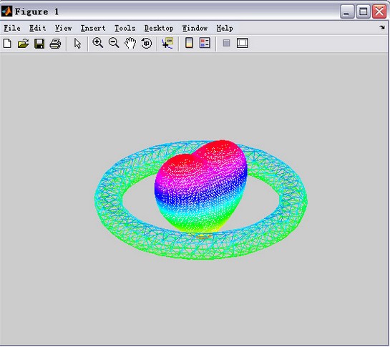Viewport: 390px width, 347px height.
Task: Open the Tools menu
Action: 125,28
